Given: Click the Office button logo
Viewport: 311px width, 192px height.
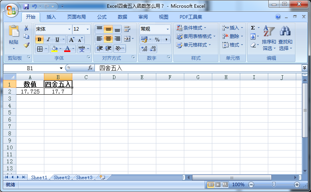Looking at the screenshot, I should point(11,10).
